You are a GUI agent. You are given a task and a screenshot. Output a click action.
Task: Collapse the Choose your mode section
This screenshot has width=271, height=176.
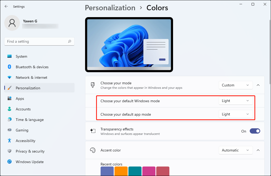click(258, 85)
